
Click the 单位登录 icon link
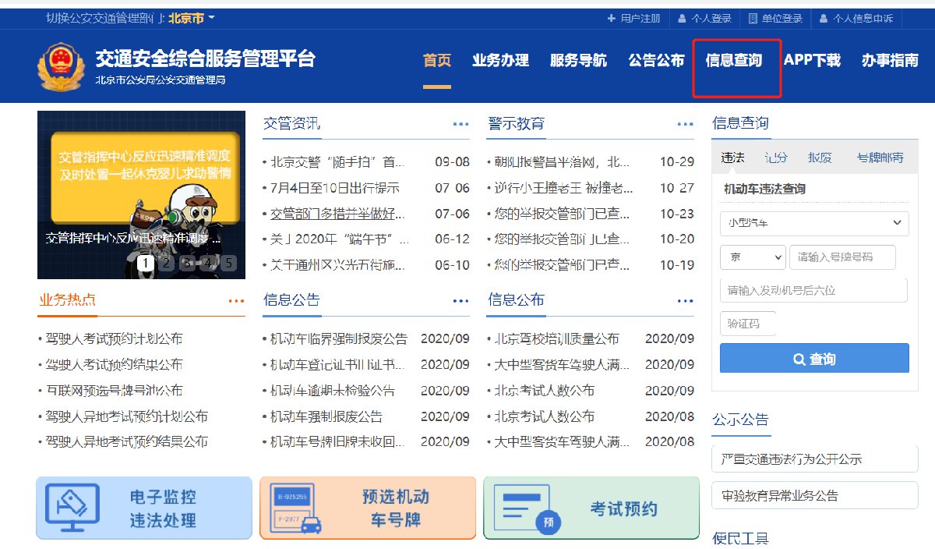pyautogui.click(x=775, y=18)
